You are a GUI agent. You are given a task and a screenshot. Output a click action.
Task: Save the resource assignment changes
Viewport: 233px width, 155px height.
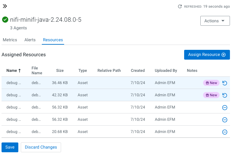click(10, 147)
